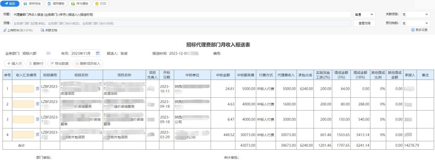The height and width of the screenshot is (168, 435).
Task: Click the 代理费收入 column header
Action: tap(286, 75)
